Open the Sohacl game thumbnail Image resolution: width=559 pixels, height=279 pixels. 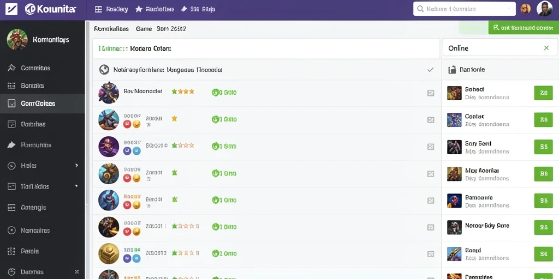point(454,93)
